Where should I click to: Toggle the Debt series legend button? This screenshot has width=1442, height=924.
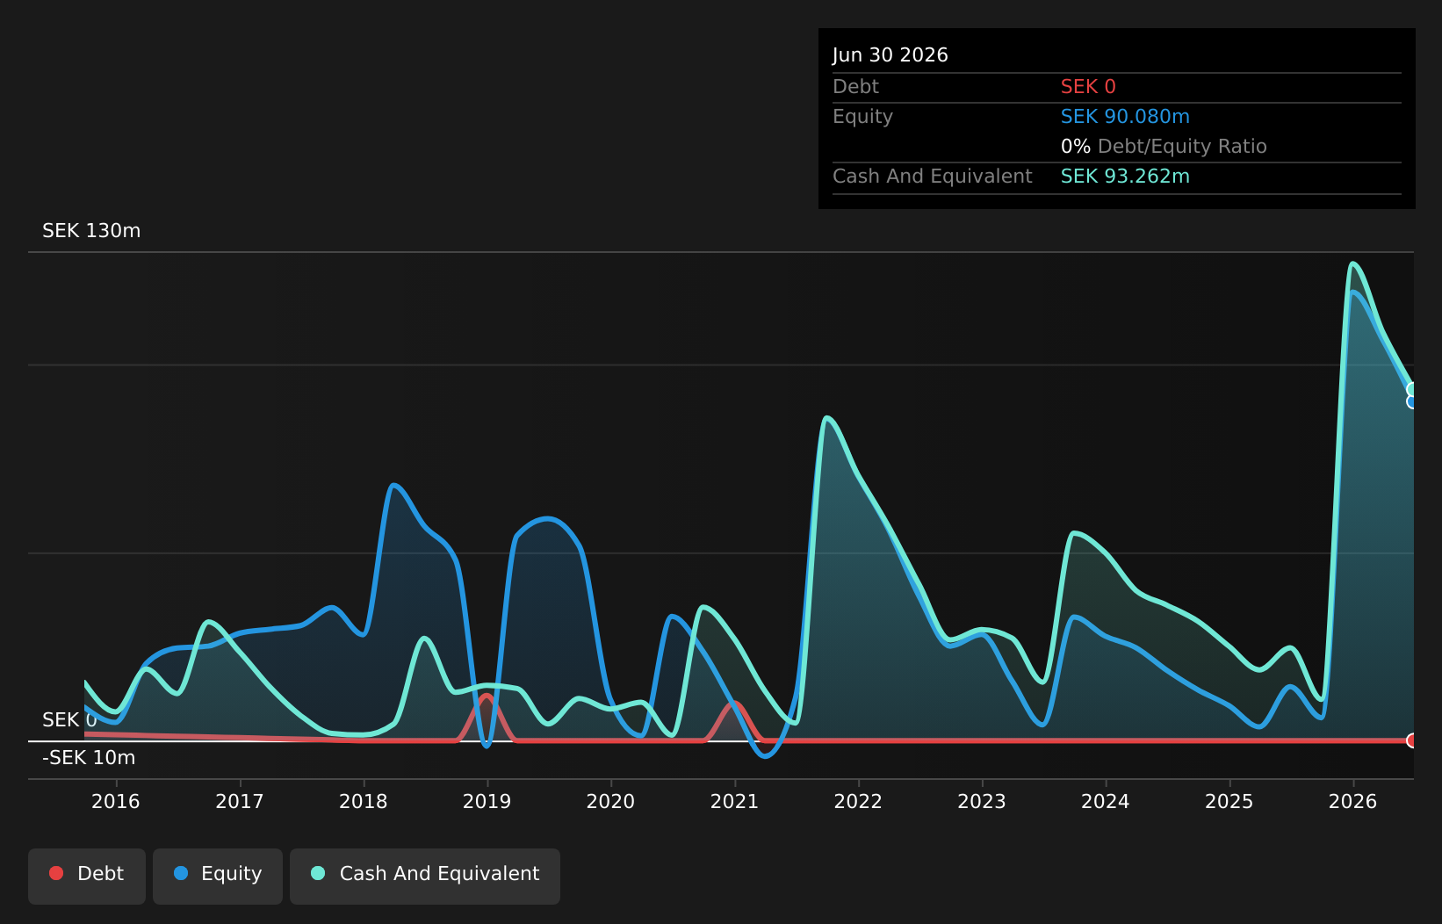pos(87,876)
